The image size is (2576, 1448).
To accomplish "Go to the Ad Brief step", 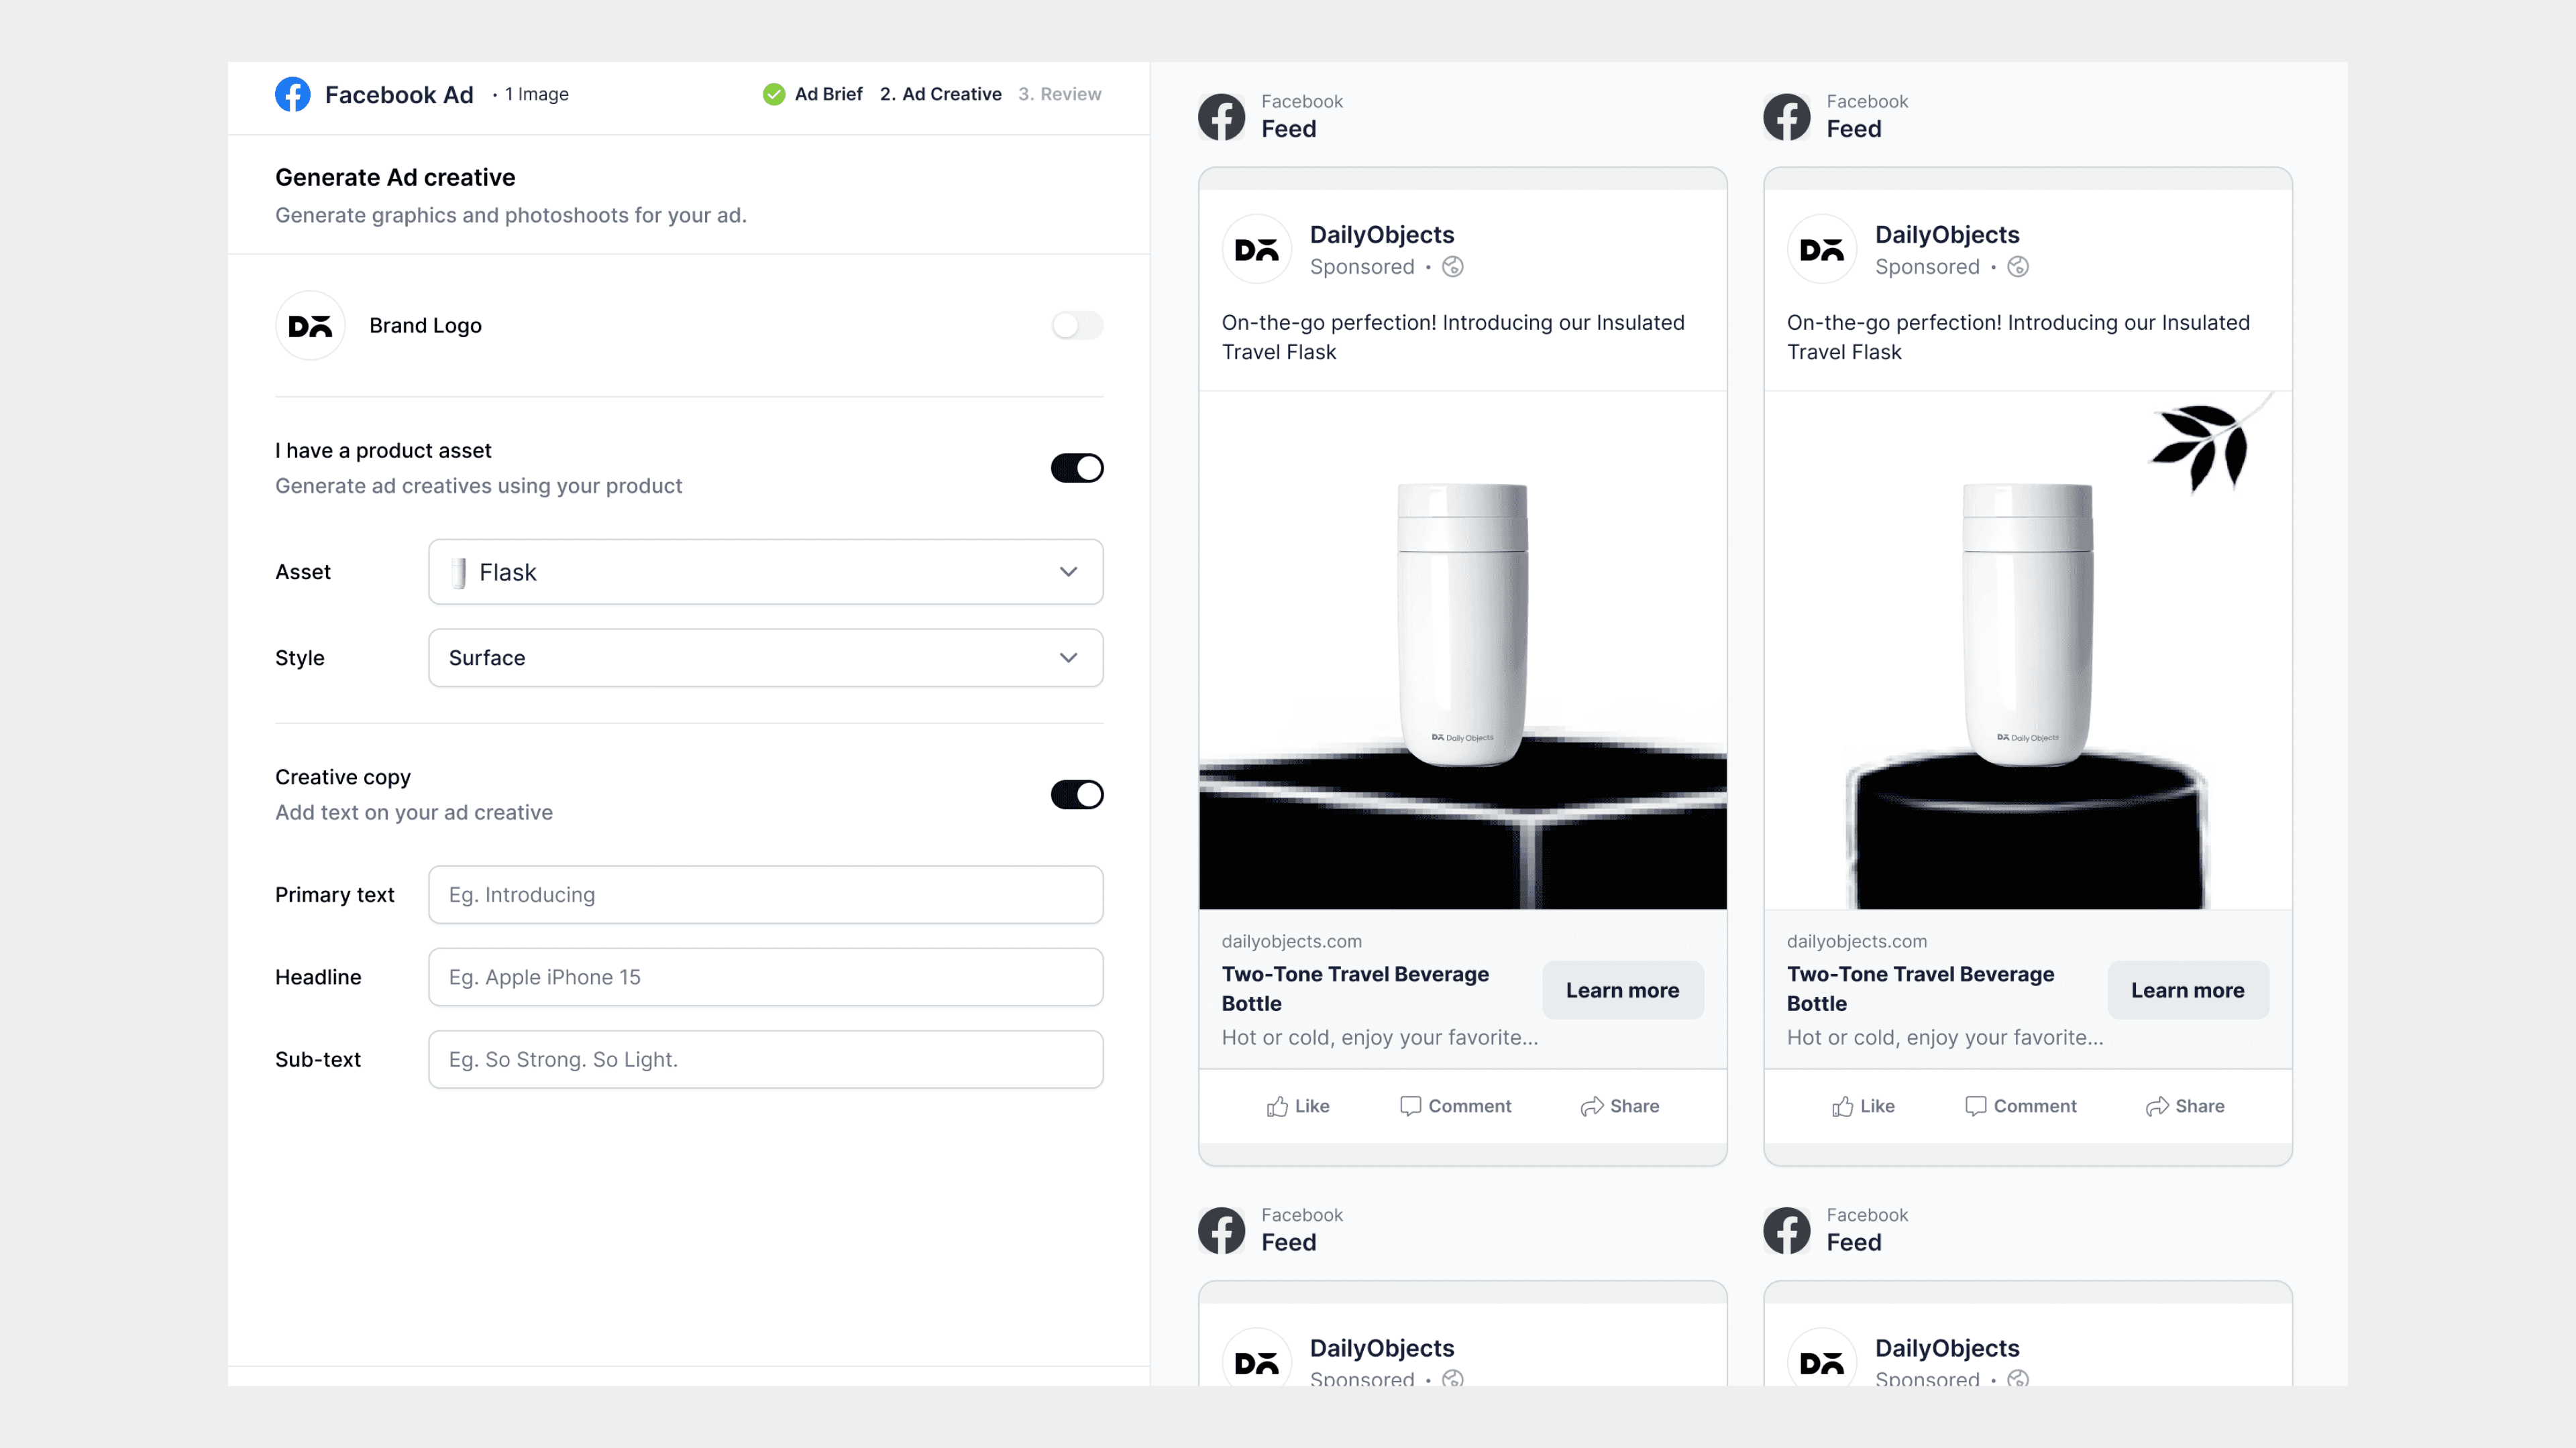I will coord(828,94).
